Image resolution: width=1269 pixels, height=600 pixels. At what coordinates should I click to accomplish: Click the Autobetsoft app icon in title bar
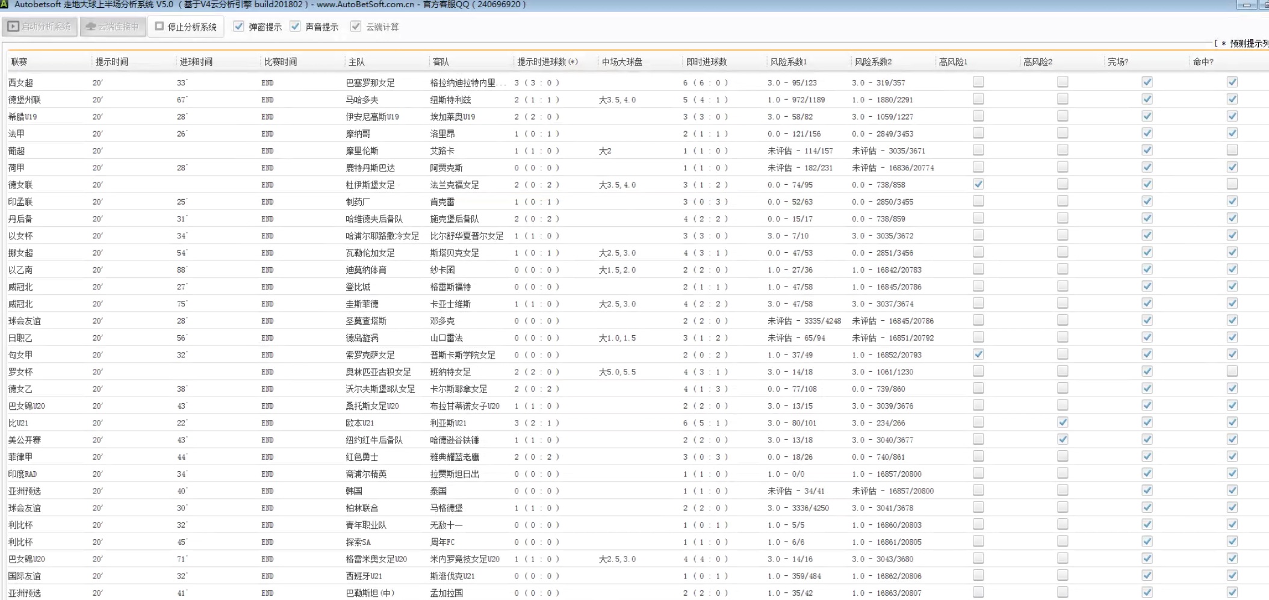click(5, 4)
